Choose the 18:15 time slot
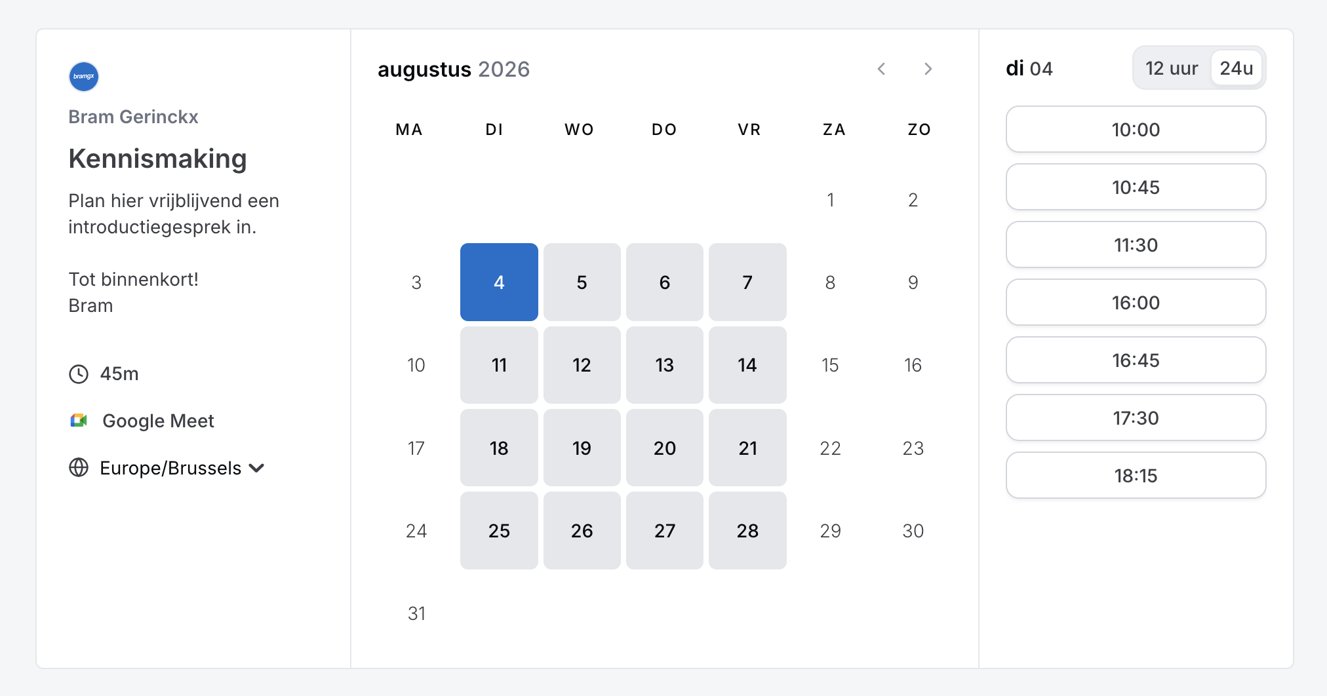 click(1136, 475)
